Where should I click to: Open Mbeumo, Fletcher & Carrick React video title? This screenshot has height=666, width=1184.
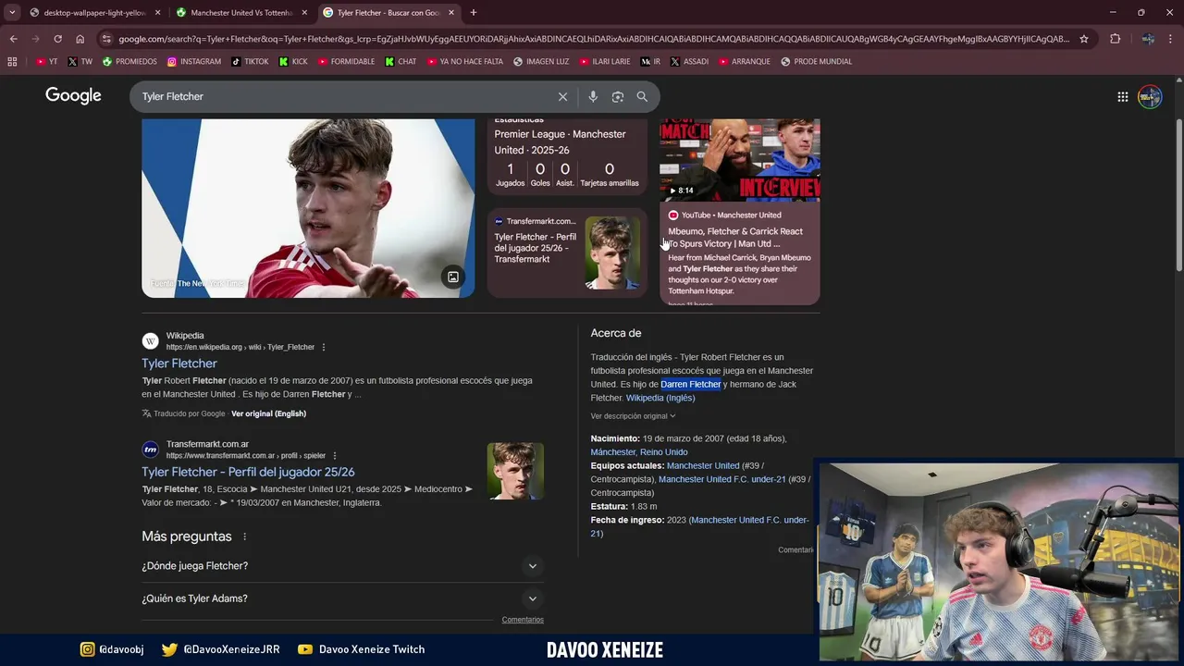(735, 238)
